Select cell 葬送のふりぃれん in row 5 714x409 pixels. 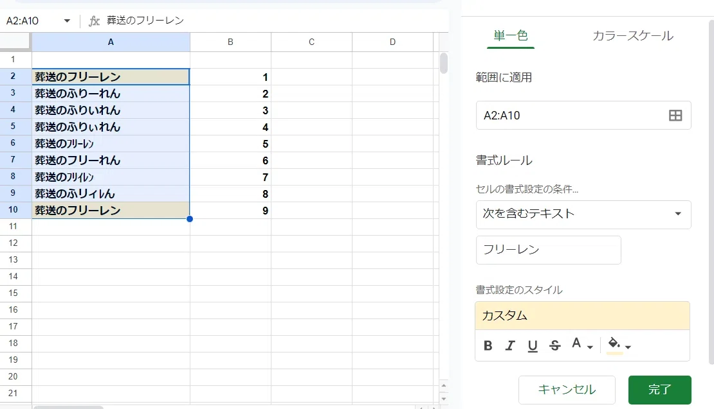pos(111,126)
